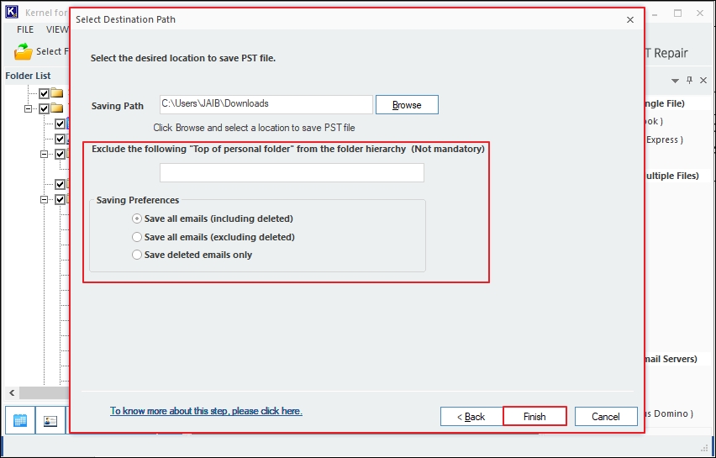Maximize the Kernel main window
Image resolution: width=716 pixels, height=458 pixels.
tap(678, 13)
